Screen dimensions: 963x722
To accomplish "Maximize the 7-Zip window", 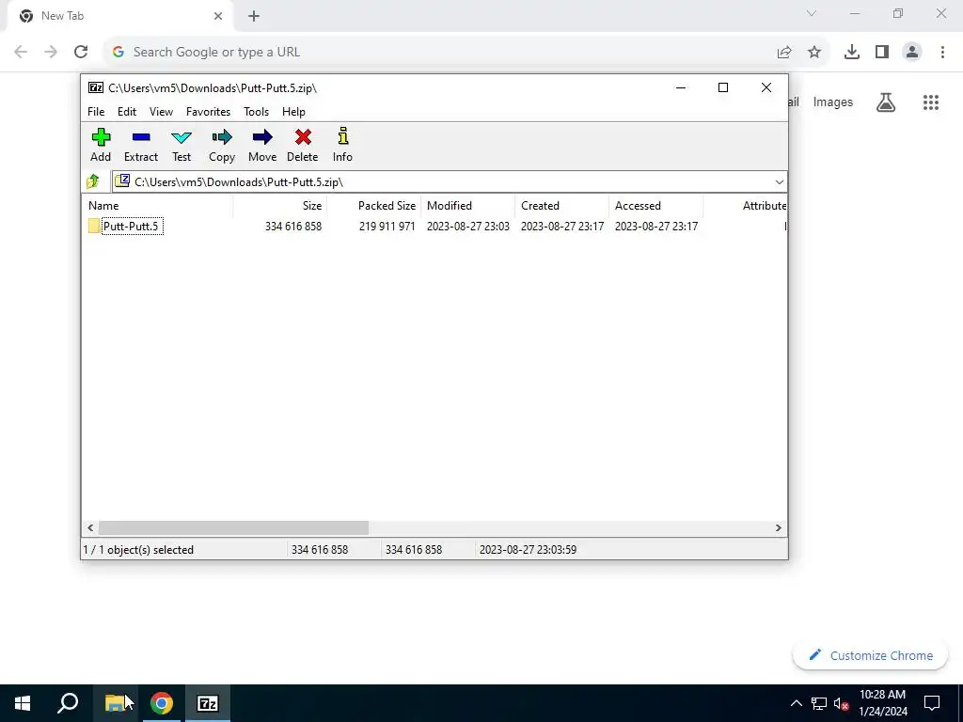I will point(723,87).
